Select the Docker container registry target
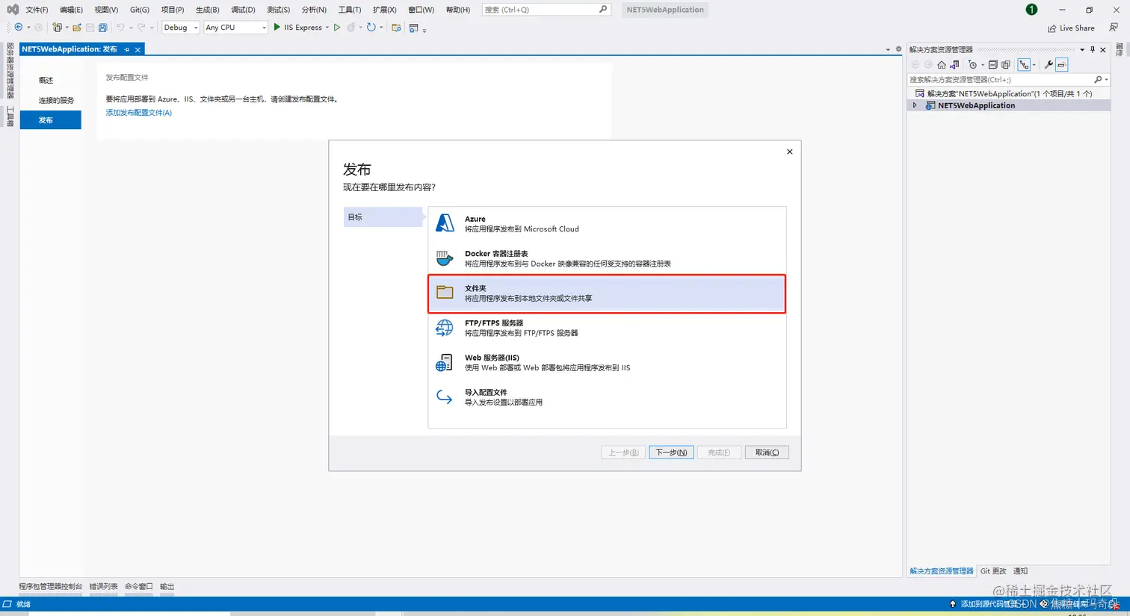Viewport: 1130px width, 616px height. (607, 258)
